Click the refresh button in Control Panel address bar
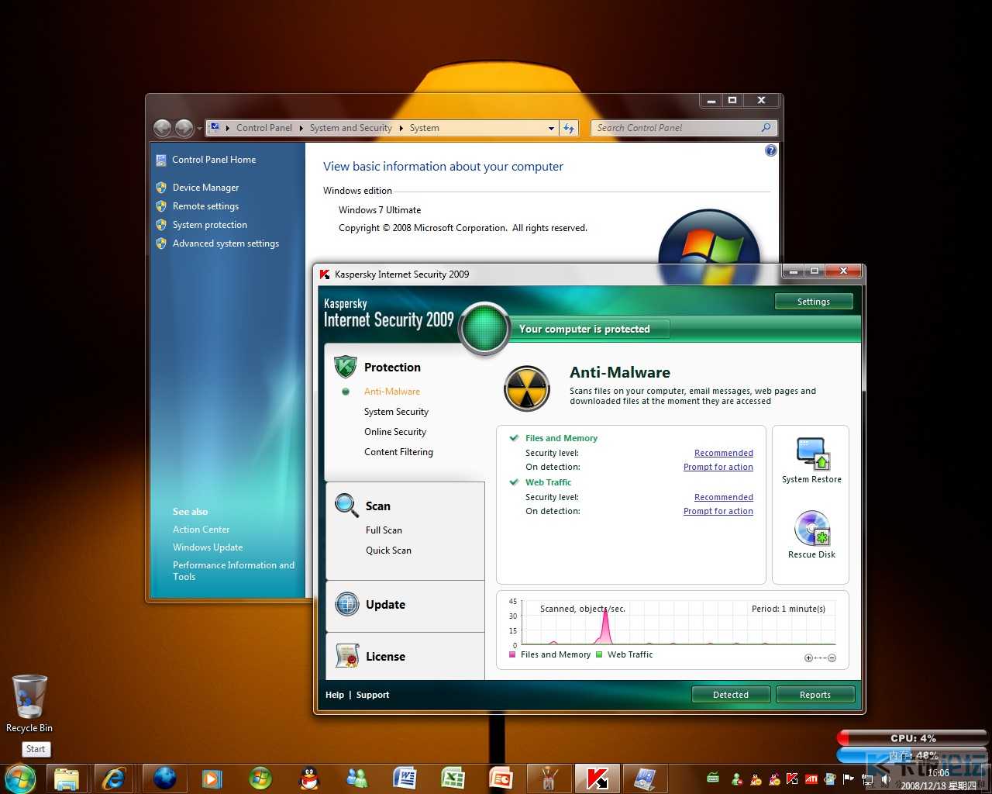 [569, 128]
